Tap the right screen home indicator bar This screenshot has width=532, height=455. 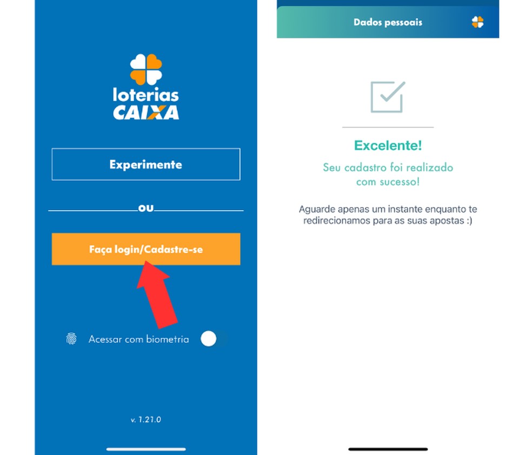pos(388,449)
